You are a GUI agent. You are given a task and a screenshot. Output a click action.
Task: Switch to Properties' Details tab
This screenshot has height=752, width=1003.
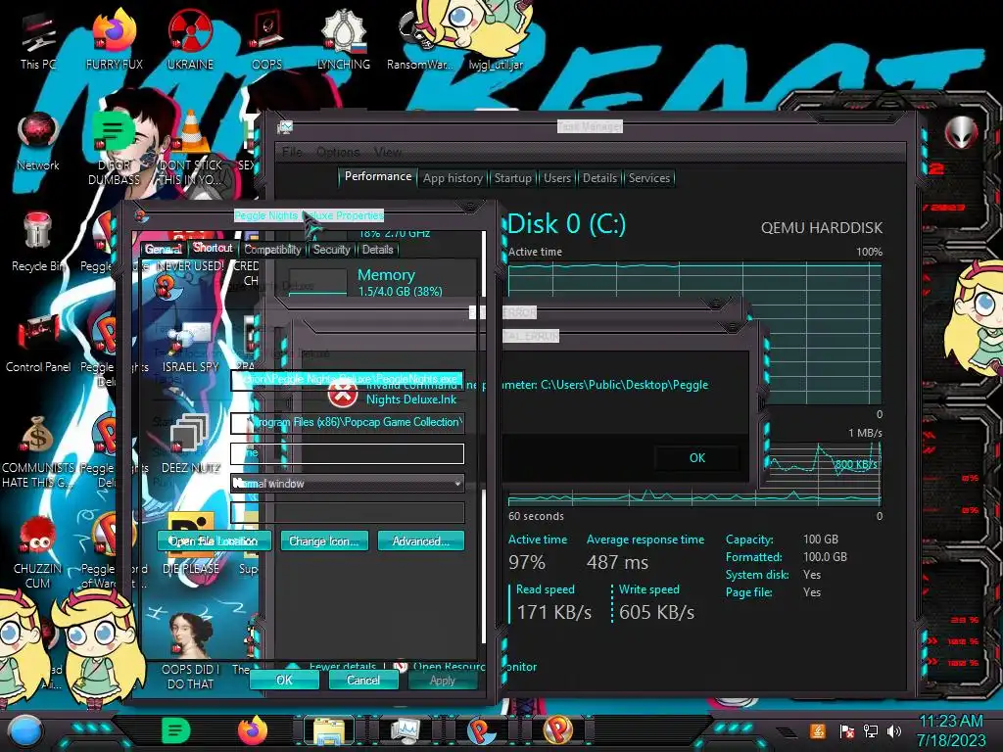pos(377,250)
